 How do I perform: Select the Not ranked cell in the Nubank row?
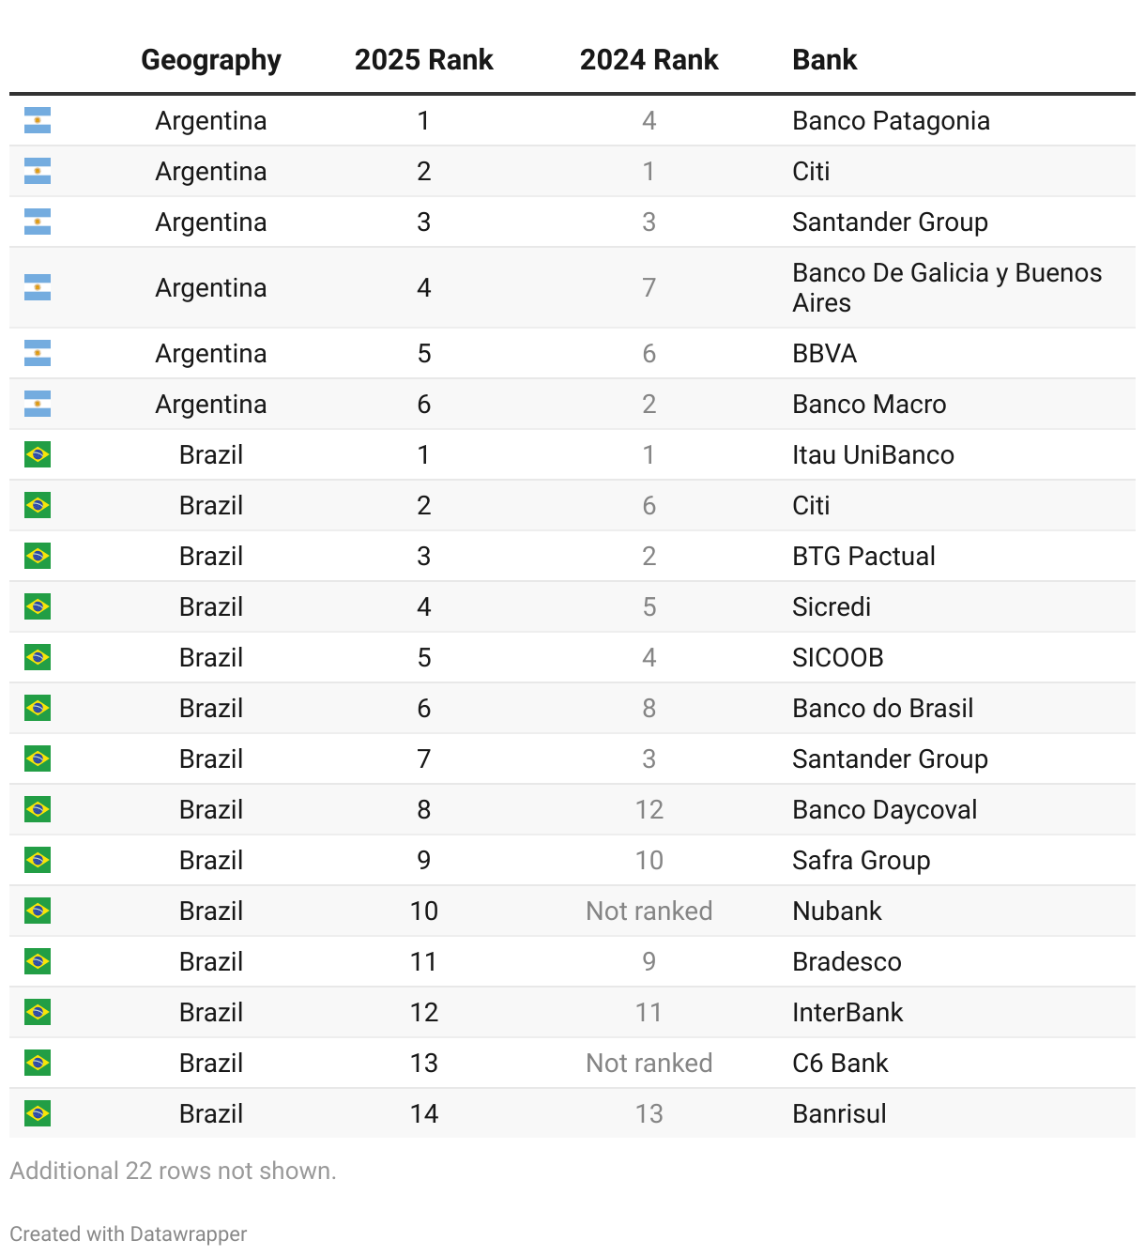coord(649,911)
